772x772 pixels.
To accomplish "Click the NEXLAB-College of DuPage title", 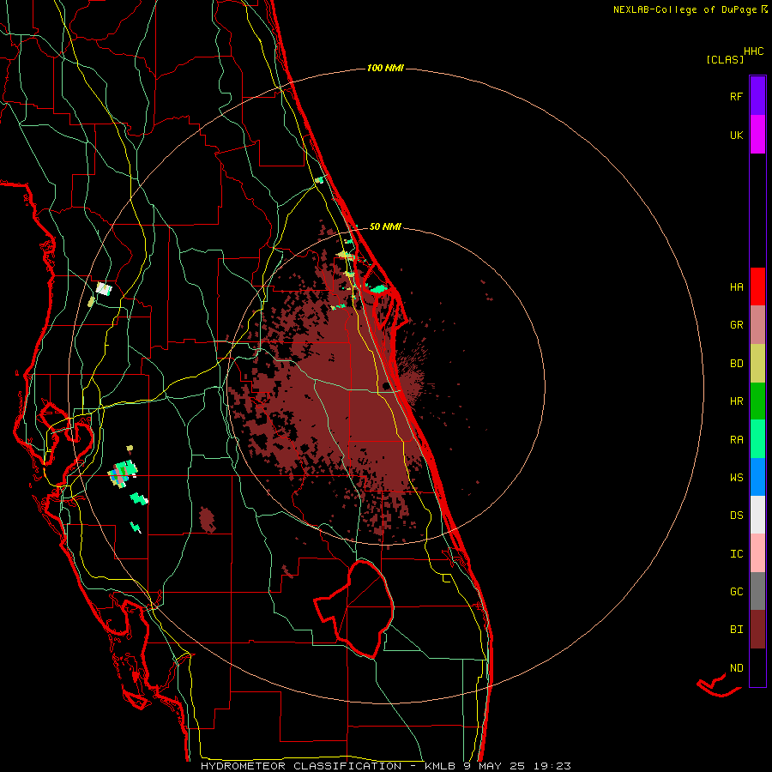I will (x=685, y=9).
